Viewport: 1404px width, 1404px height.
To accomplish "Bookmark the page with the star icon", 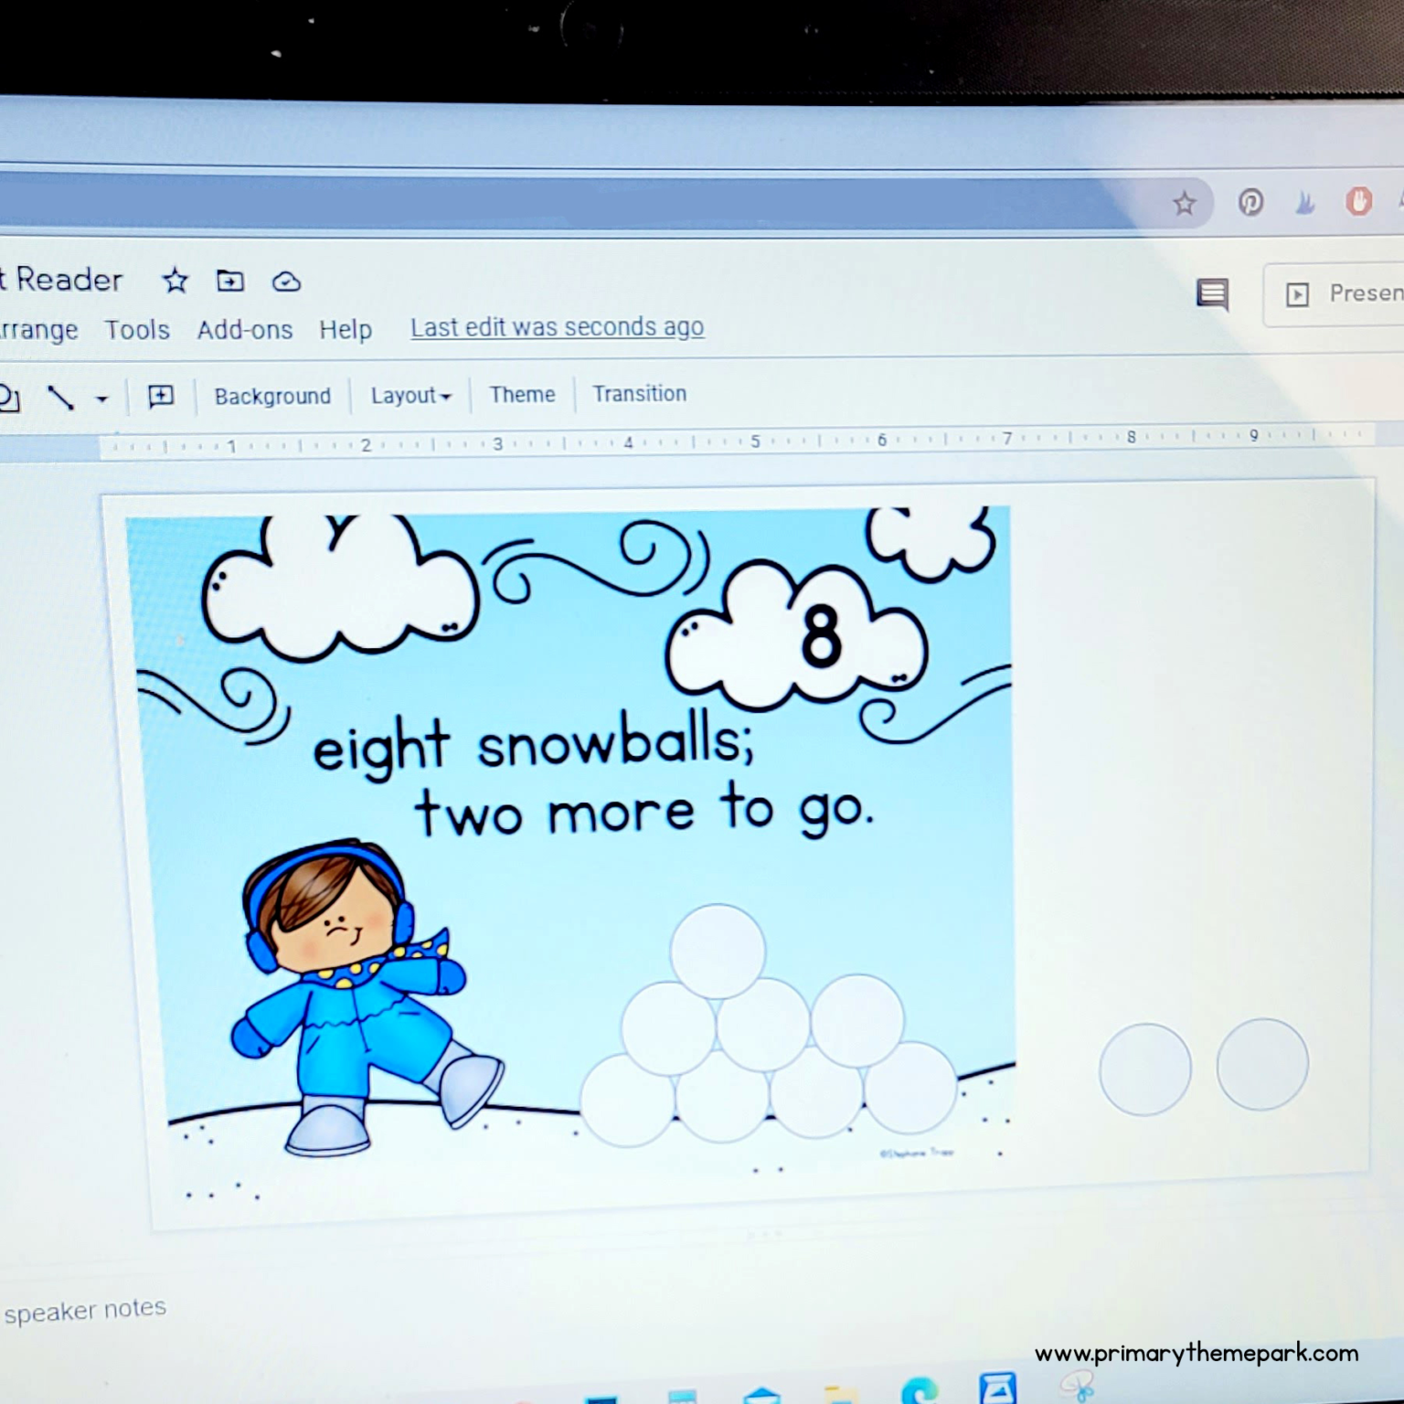I will 1185,203.
